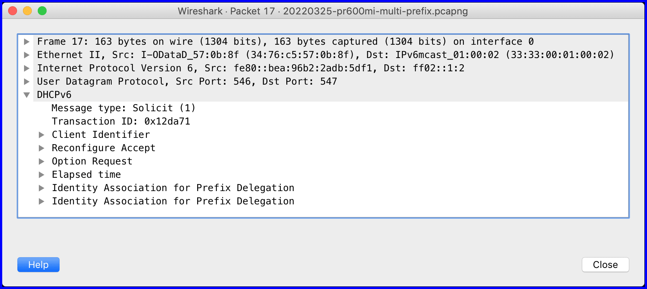647x289 pixels.
Task: Expand the Ethernet II disclosure triangle
Action: [27, 55]
